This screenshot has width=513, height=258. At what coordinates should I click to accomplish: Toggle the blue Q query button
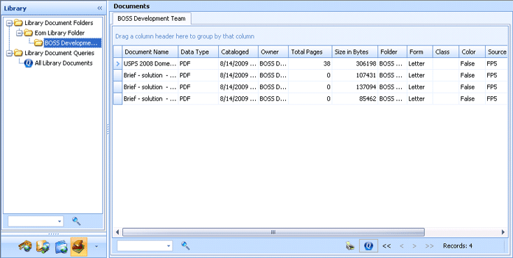(368, 246)
